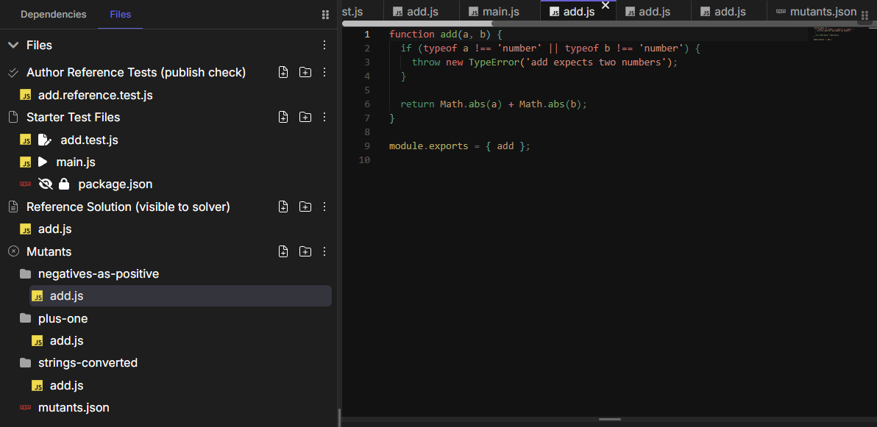877x427 pixels.
Task: Toggle the lock on package.json
Action: coord(64,184)
